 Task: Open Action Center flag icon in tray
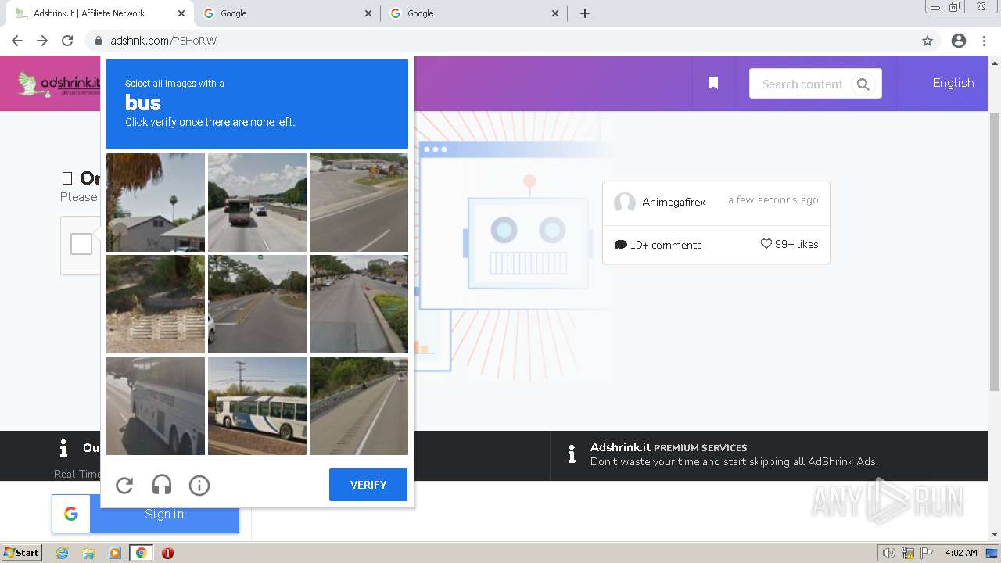(926, 553)
